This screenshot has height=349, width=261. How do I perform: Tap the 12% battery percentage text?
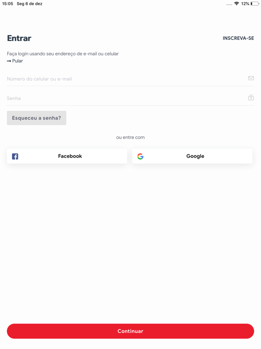tap(245, 4)
